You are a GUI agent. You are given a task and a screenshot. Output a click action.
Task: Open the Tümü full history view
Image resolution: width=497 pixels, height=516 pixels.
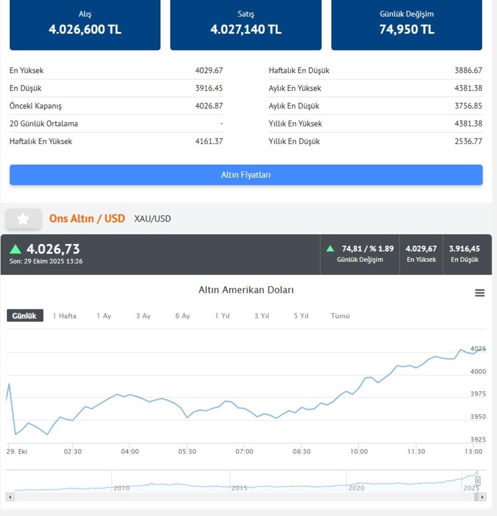(340, 316)
